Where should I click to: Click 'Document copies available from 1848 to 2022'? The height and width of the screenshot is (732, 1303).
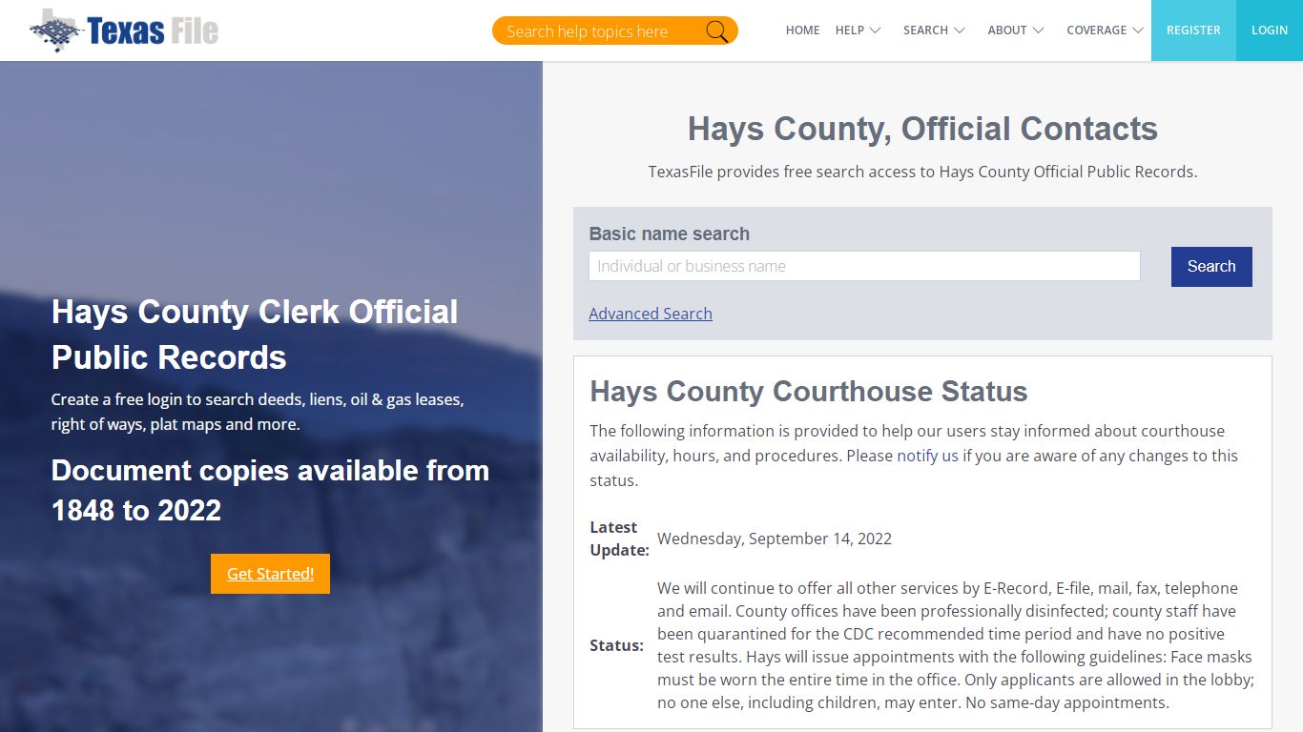click(x=270, y=490)
